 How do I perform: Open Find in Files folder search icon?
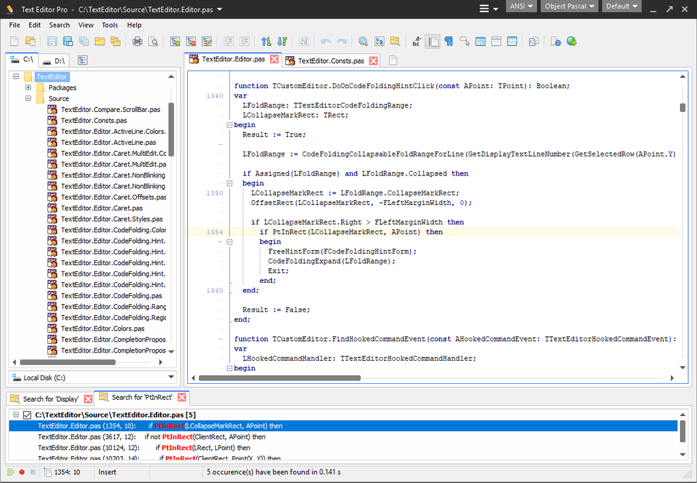click(x=395, y=41)
